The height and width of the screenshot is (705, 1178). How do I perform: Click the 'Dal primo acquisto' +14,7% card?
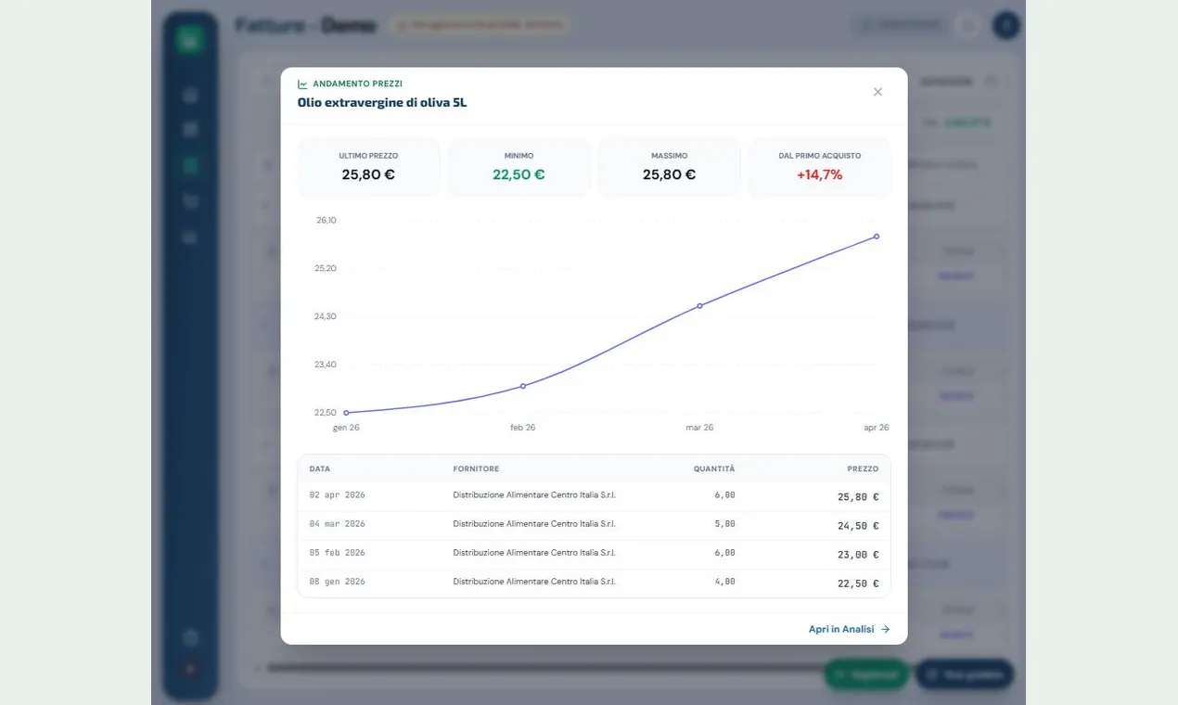(820, 167)
